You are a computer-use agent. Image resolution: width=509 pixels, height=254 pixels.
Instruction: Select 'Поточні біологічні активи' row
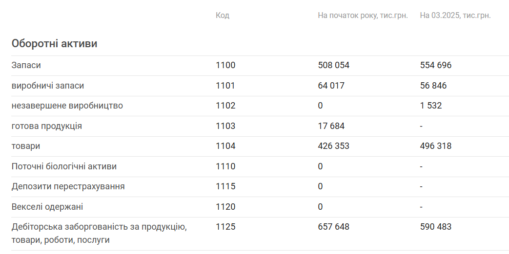point(260,166)
